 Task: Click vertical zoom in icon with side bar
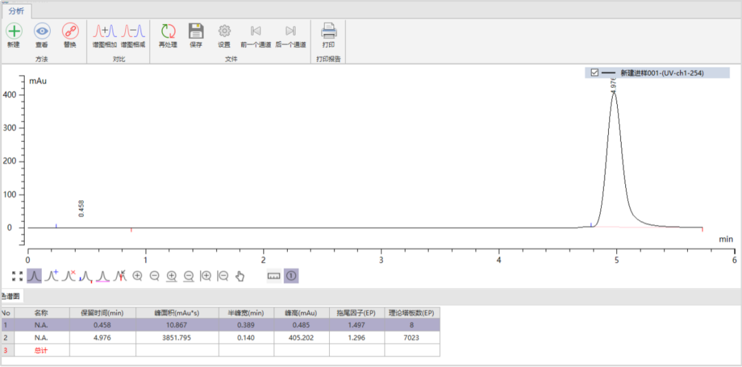(206, 276)
